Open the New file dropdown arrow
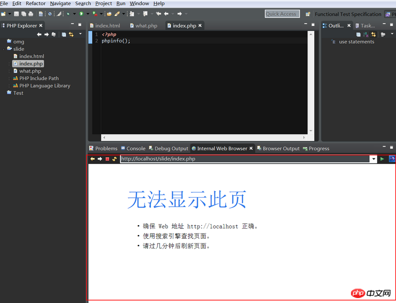Viewport: 396px width, 303px height. pos(9,14)
